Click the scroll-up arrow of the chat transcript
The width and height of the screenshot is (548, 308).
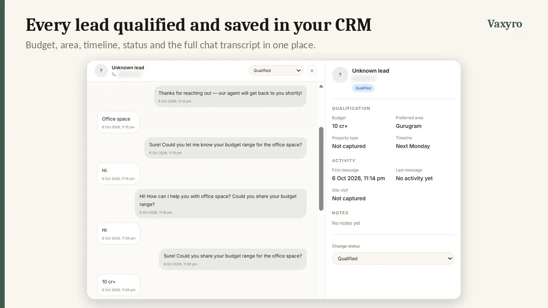click(x=321, y=86)
